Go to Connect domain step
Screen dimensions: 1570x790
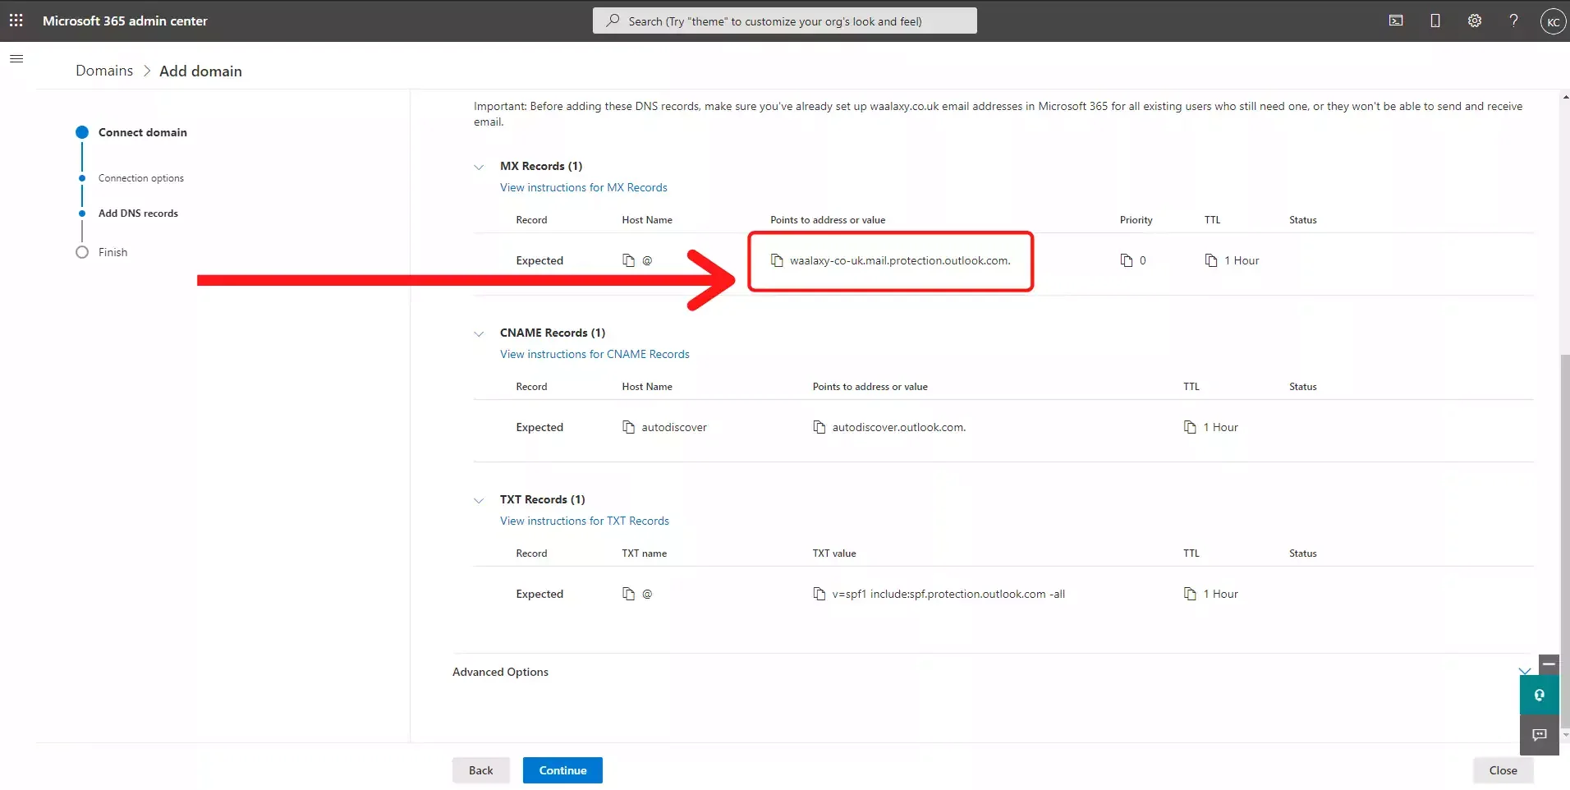[x=143, y=132]
